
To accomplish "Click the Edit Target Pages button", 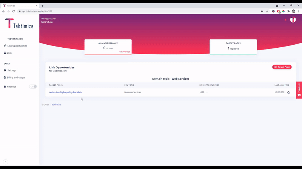I will (x=282, y=67).
